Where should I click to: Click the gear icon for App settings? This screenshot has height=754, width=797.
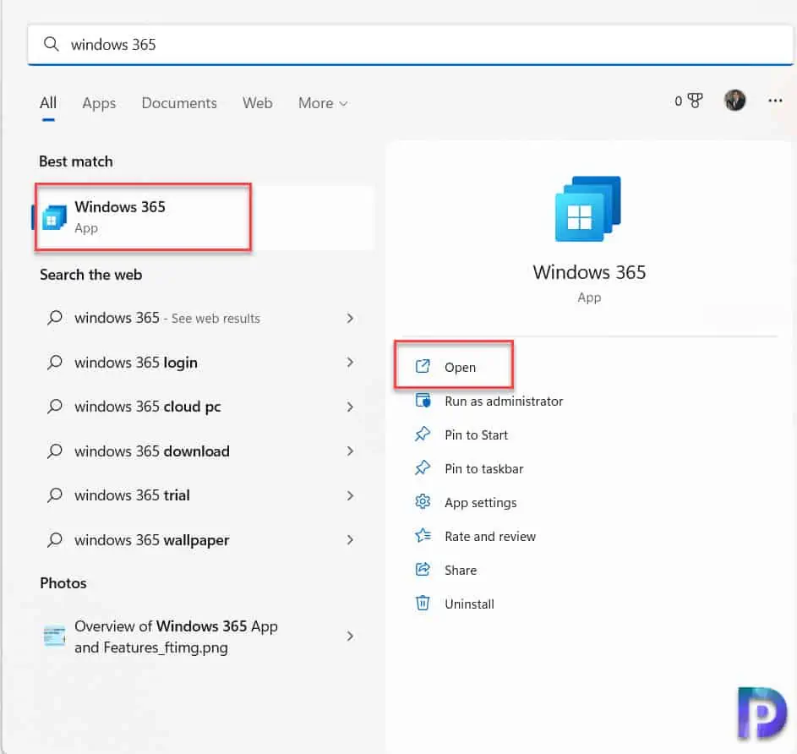pyautogui.click(x=423, y=502)
